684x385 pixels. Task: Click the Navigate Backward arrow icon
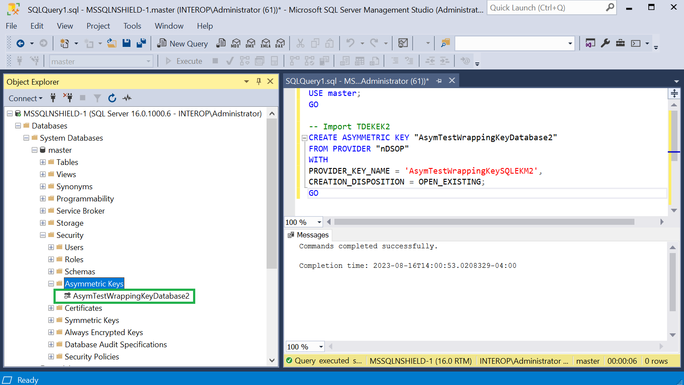(20, 43)
